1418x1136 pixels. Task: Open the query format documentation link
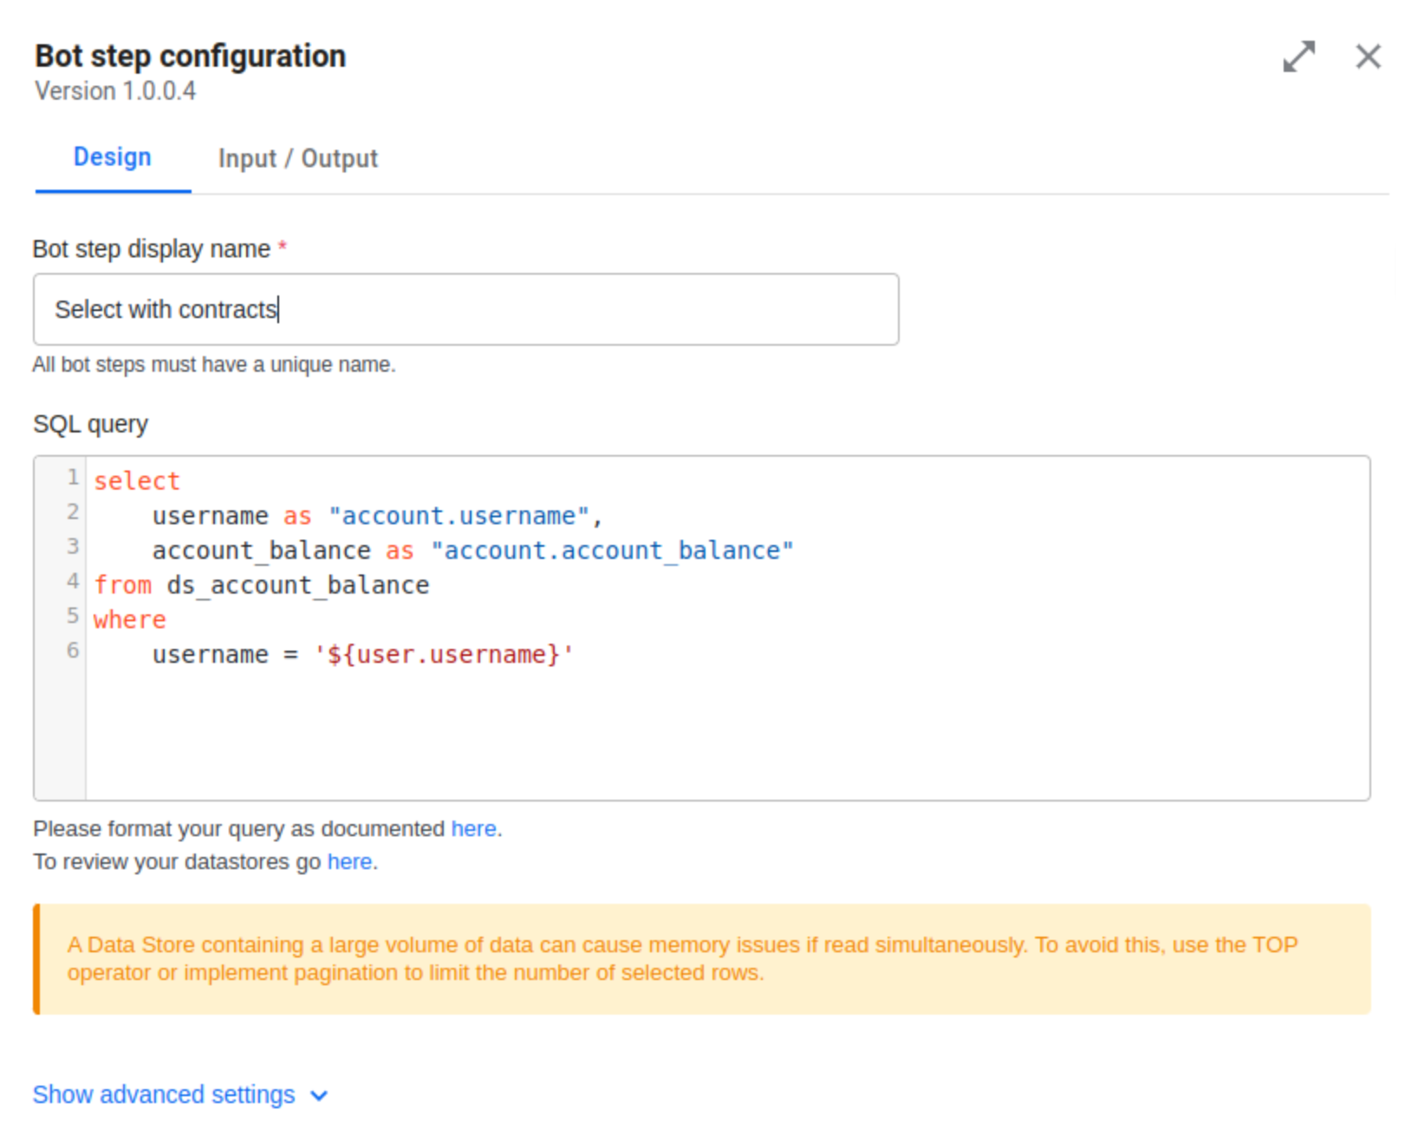click(x=473, y=829)
